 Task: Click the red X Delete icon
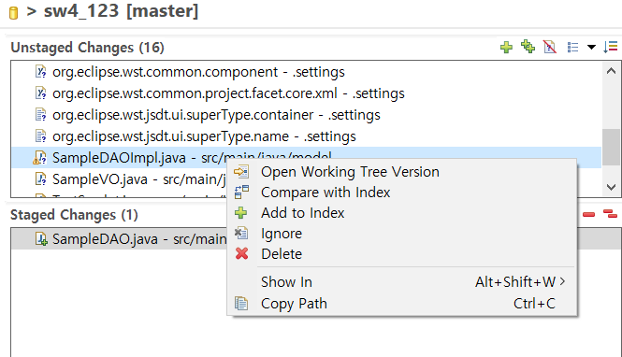click(241, 253)
